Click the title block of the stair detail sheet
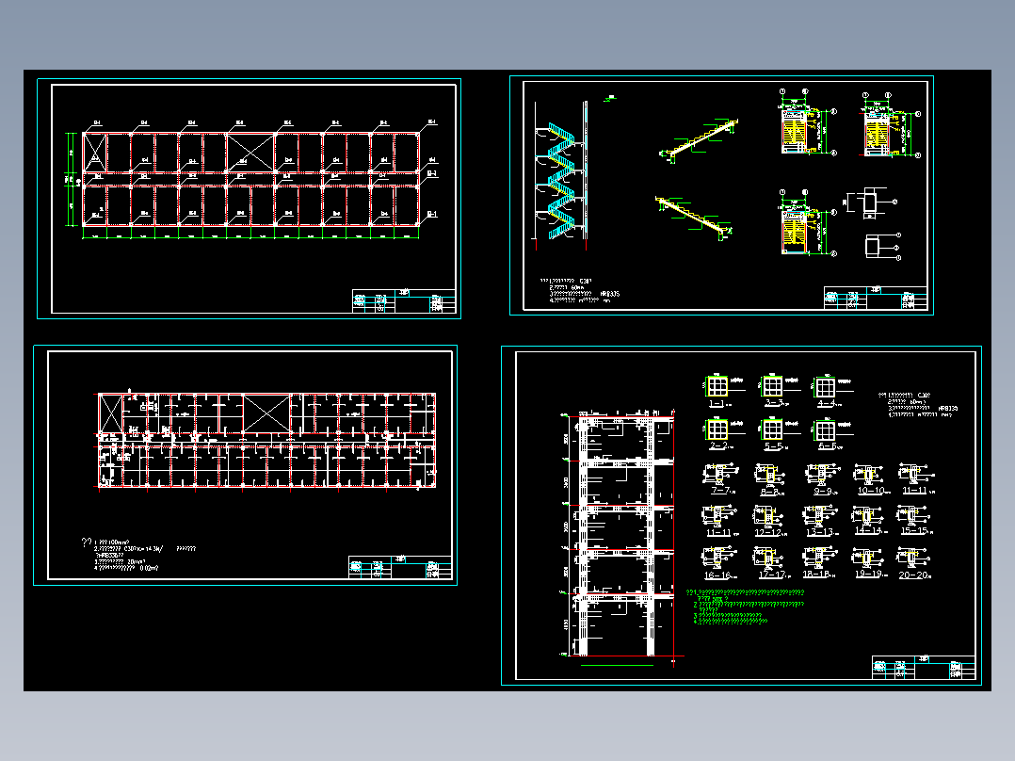The height and width of the screenshot is (761, 1015). [x=876, y=298]
